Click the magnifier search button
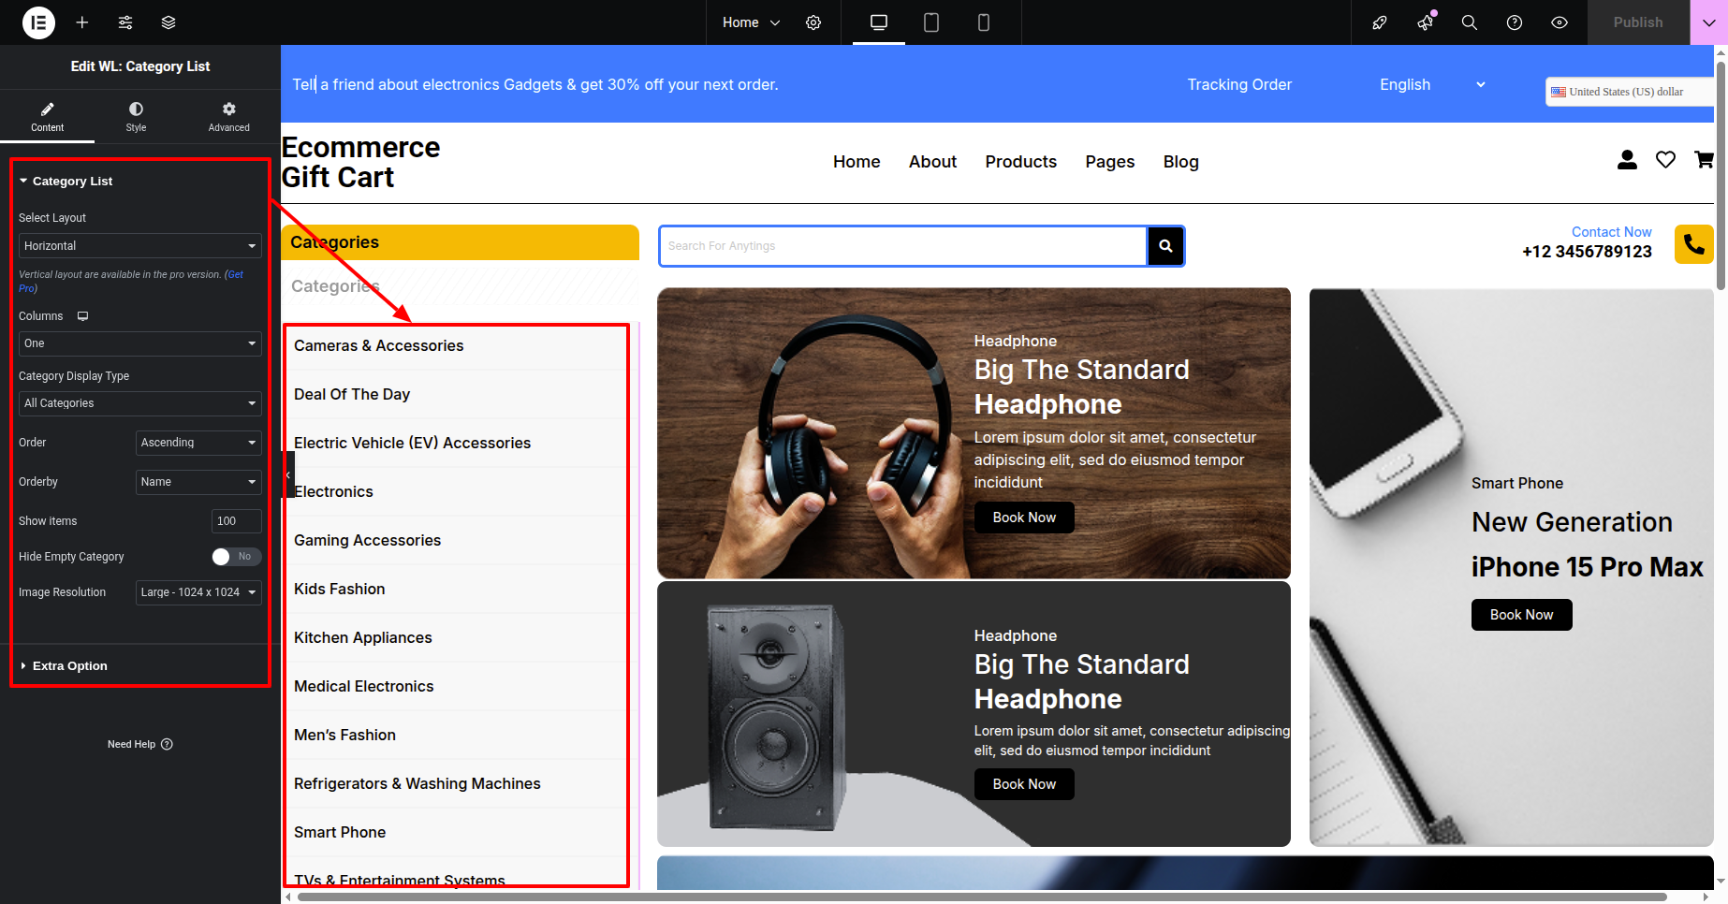Screen dimensions: 1728x904 (1165, 246)
